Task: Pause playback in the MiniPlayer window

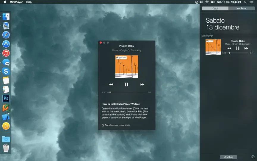Action: click(x=126, y=84)
